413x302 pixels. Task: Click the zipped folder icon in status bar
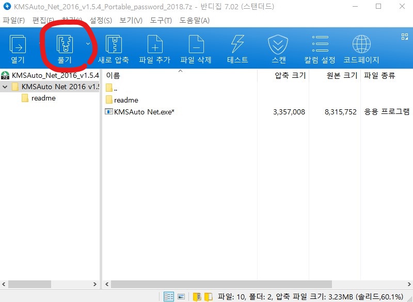coord(197,297)
